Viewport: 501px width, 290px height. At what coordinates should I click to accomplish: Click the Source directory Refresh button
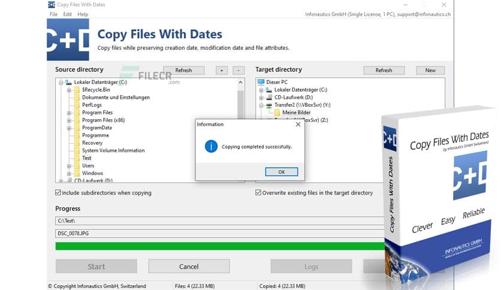(x=184, y=70)
